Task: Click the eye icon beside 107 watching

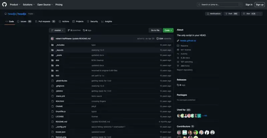Action: pos(178,62)
